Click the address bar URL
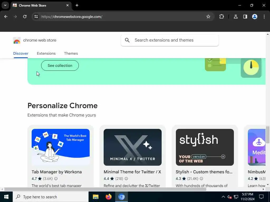Screen dimensions: 270x202 [72, 17]
